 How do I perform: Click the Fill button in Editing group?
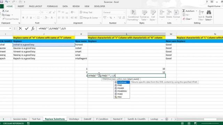pos(186,15)
